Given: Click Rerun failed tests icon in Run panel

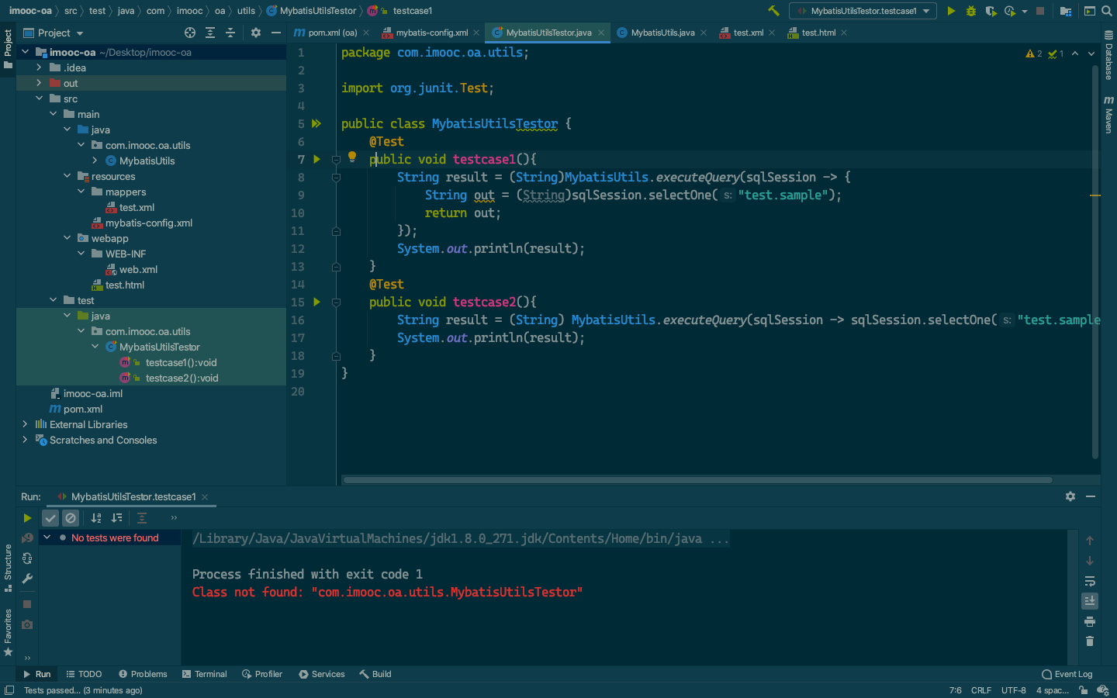Looking at the screenshot, I should (27, 538).
